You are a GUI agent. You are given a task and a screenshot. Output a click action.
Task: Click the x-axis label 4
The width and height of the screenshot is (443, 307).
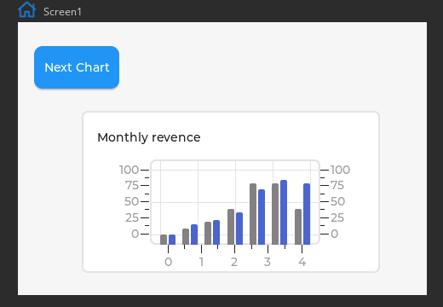pyautogui.click(x=302, y=262)
